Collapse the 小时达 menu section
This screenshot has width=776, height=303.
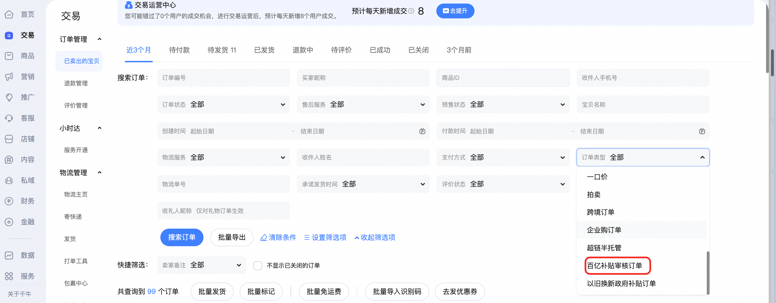tap(100, 128)
